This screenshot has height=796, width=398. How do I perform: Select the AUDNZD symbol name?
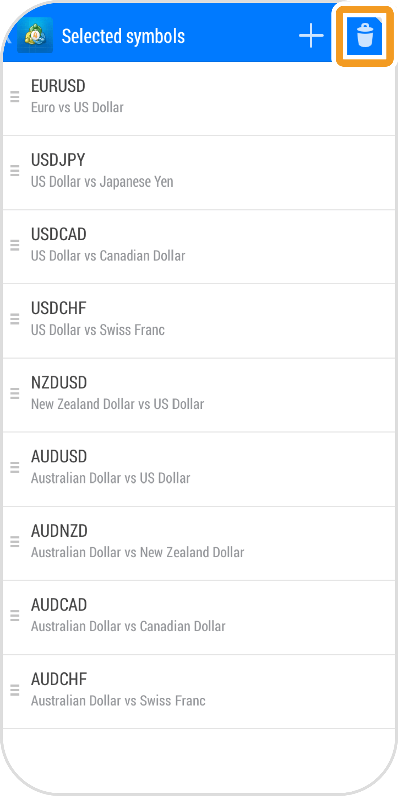[x=59, y=531]
